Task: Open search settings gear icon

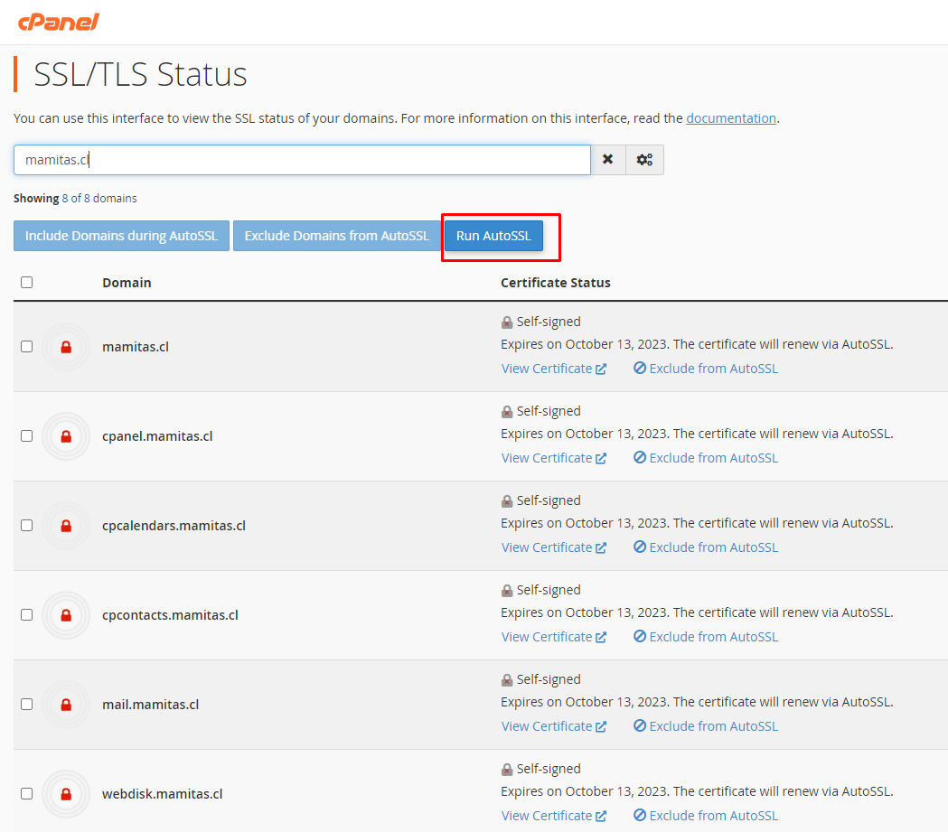Action: click(644, 160)
